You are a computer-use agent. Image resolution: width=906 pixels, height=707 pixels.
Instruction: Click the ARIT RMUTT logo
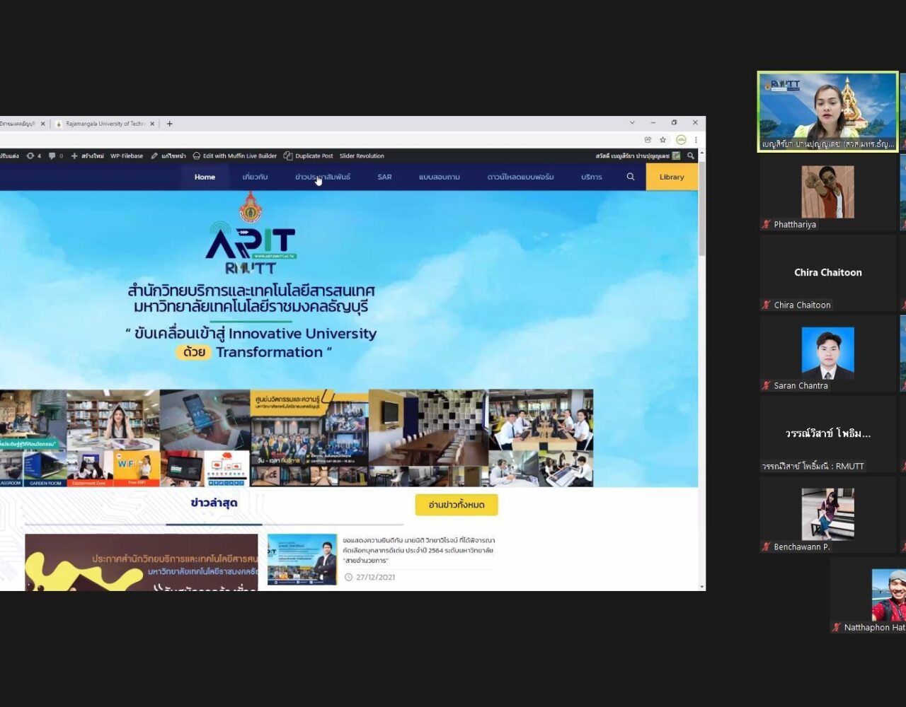(251, 247)
